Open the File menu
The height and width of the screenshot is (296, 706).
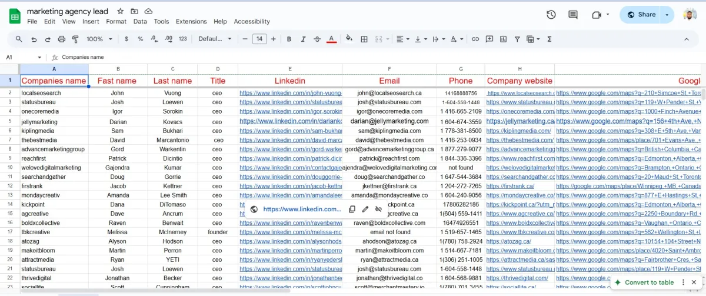tap(32, 21)
